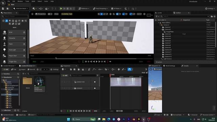Click the Sequencer camera icon
The height and width of the screenshot is (122, 217).
79,69
